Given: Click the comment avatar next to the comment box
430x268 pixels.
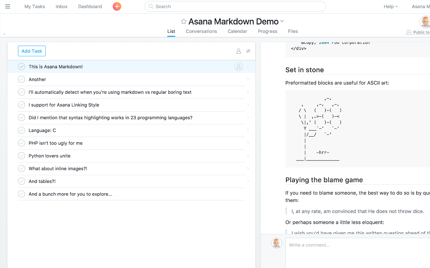Looking at the screenshot, I should click(276, 243).
